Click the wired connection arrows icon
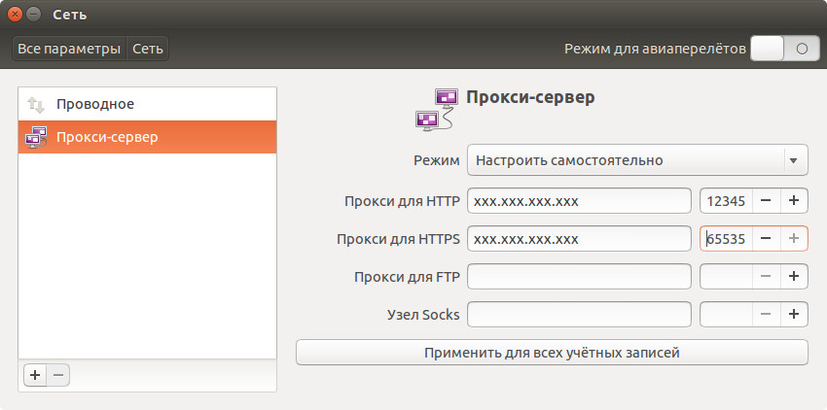 tap(35, 104)
